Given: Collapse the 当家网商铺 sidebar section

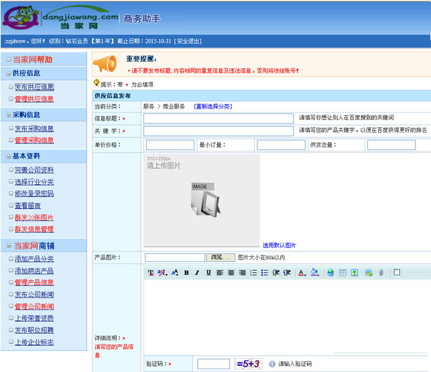Looking at the screenshot, I should coord(9,246).
